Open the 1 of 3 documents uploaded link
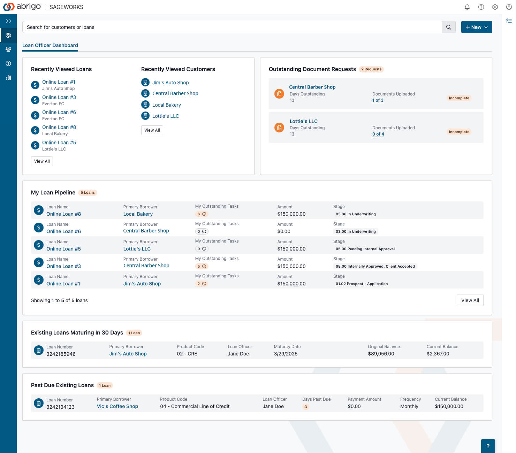The height and width of the screenshot is (453, 516). click(x=378, y=100)
